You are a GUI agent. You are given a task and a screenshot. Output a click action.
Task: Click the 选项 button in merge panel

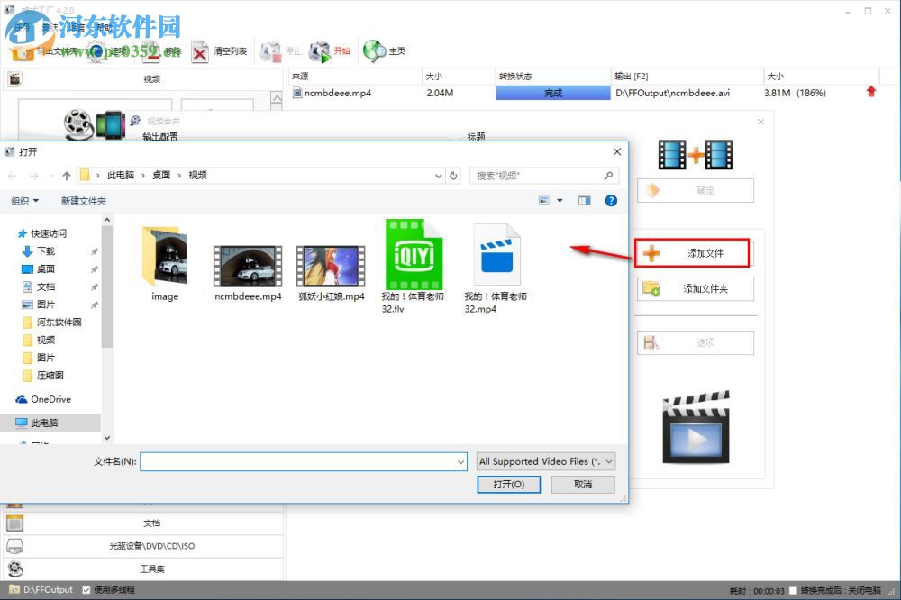(696, 342)
